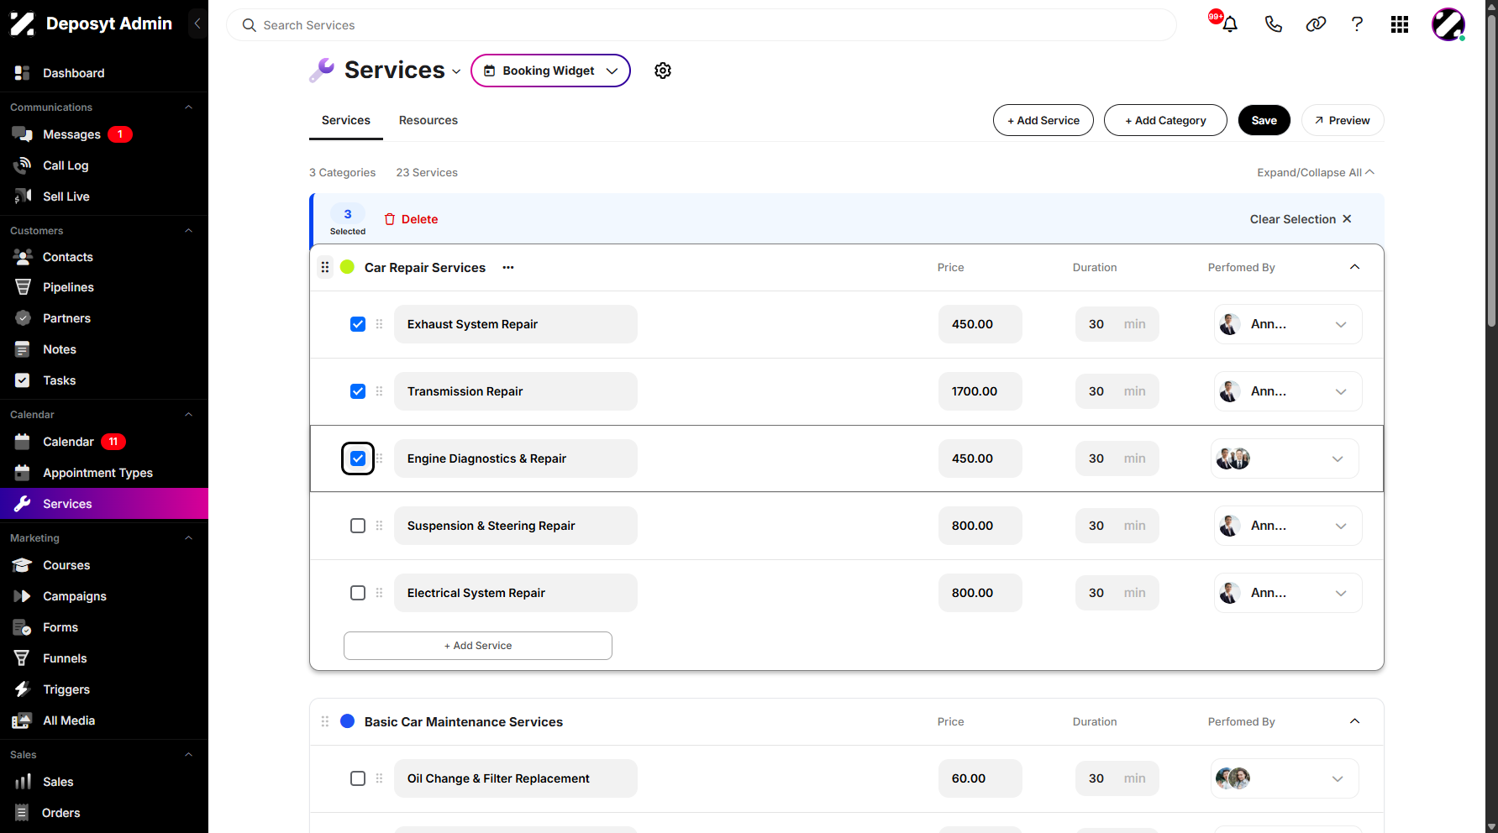
Task: Collapse Basic Car Maintenance Services category
Action: coord(1354,721)
